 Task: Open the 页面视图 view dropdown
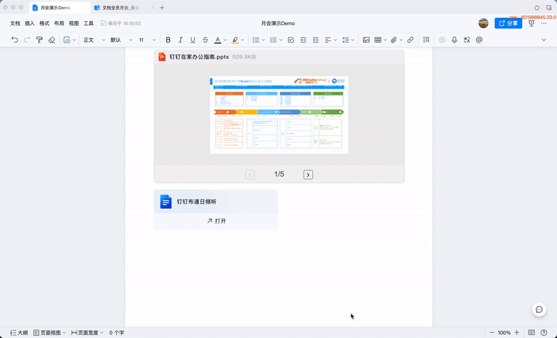pos(49,332)
